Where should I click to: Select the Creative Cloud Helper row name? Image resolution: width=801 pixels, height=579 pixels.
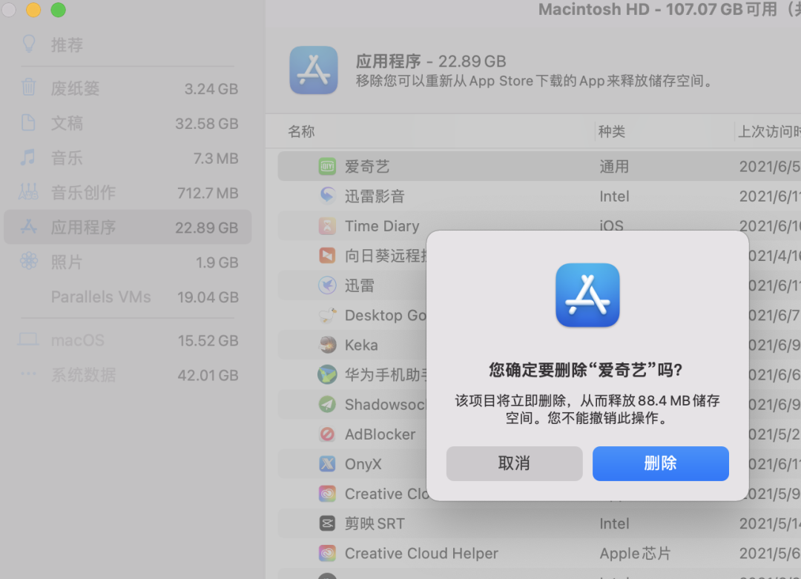(x=421, y=553)
